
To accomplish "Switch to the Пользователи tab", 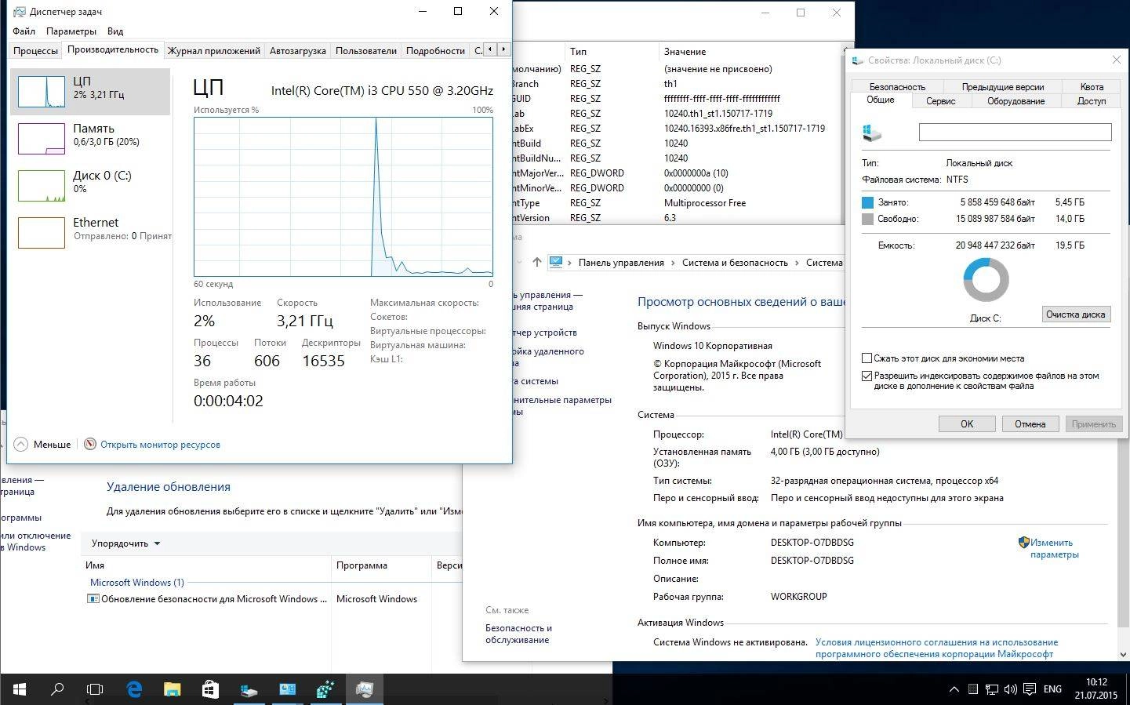I will click(x=365, y=51).
